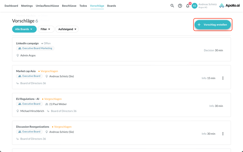This screenshot has width=243, height=152.
Task: Click the Executive Board Marketing tag
Action: (35, 48)
